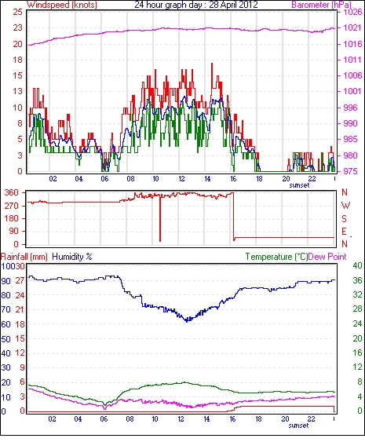Select the Humidity % legend label
The image size is (365, 442).
72,257
